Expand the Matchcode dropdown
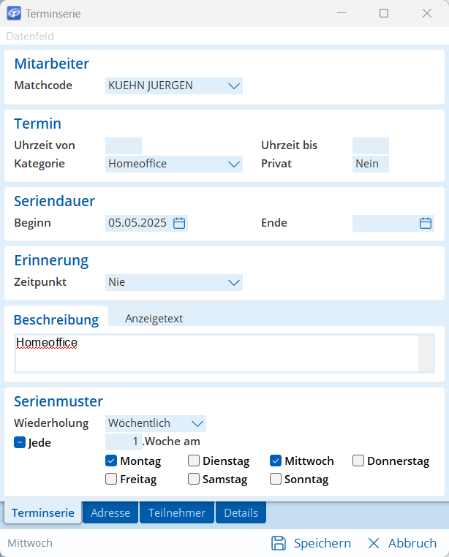Image resolution: width=449 pixels, height=557 pixels. [x=233, y=86]
